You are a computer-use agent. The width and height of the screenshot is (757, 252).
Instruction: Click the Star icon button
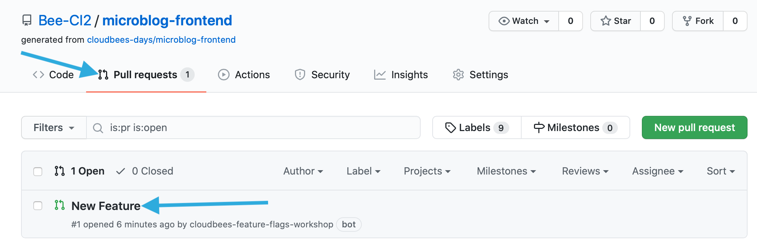(x=606, y=21)
